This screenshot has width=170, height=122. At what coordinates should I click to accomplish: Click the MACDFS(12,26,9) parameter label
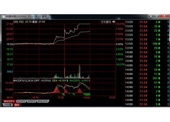23,80
